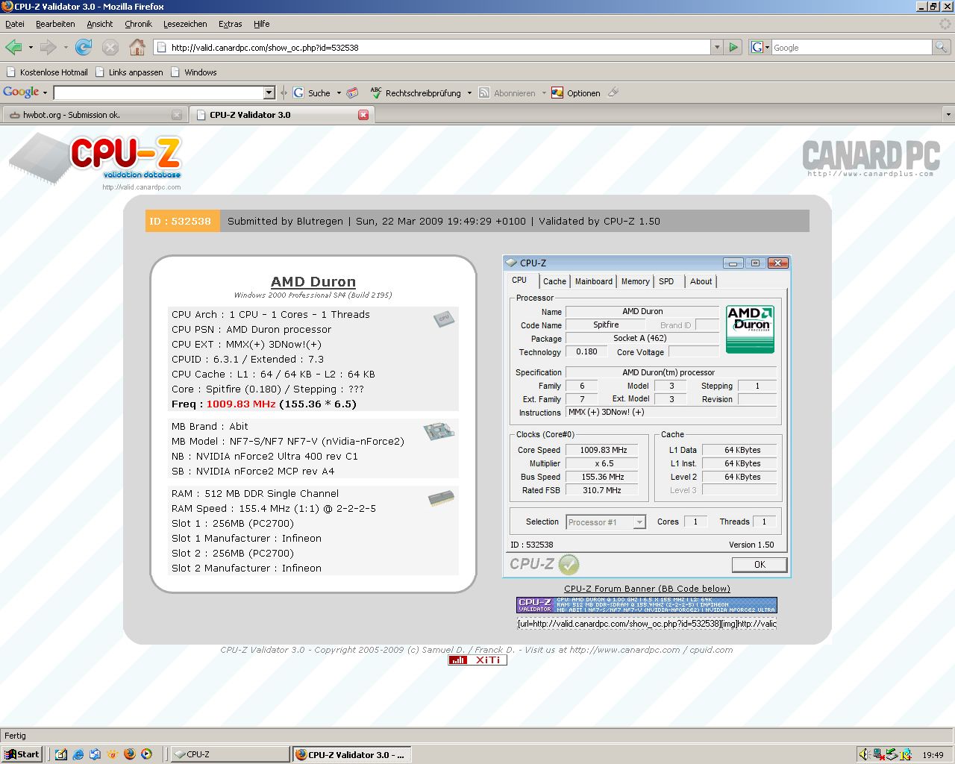Close the CPU-Z Validator 3.0 tab
Image resolution: width=955 pixels, height=764 pixels.
click(x=363, y=115)
